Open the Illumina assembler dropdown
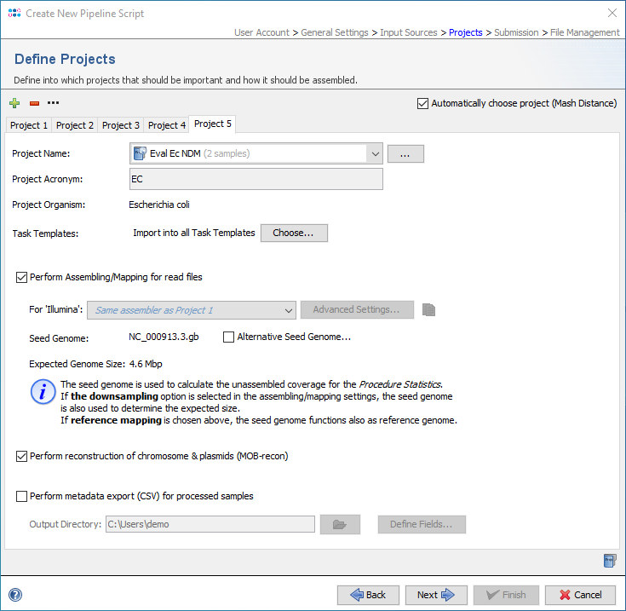 point(287,309)
